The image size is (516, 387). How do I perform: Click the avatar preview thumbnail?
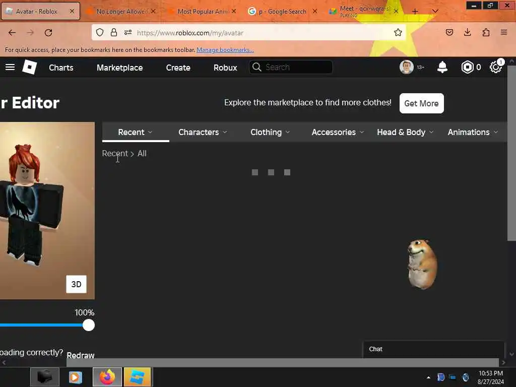click(x=47, y=211)
